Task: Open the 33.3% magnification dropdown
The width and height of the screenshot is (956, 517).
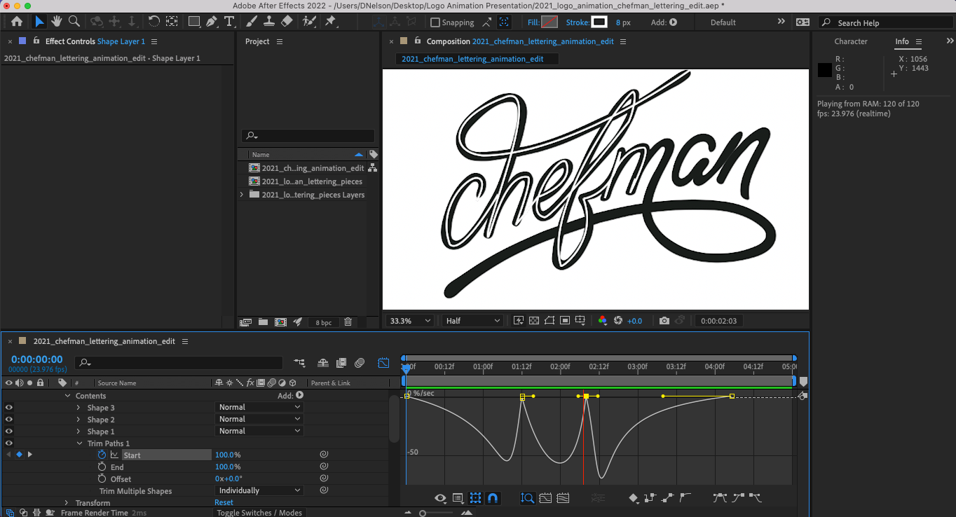Action: [411, 321]
